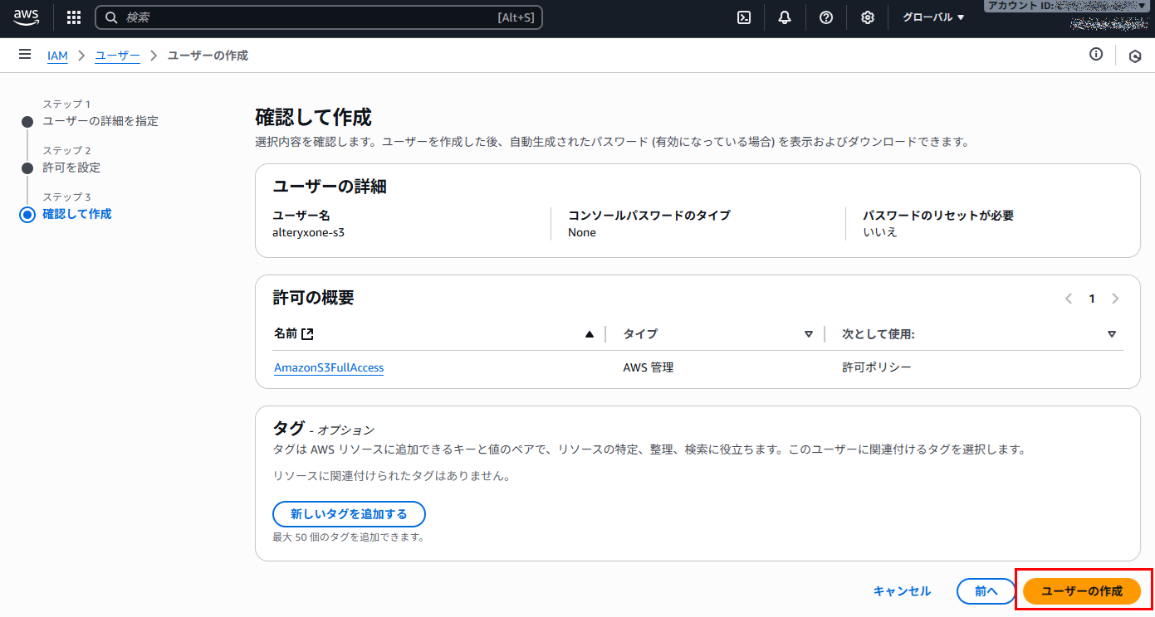The height and width of the screenshot is (617, 1155).
Task: Click 新しいタグを追加する button
Action: tap(349, 514)
